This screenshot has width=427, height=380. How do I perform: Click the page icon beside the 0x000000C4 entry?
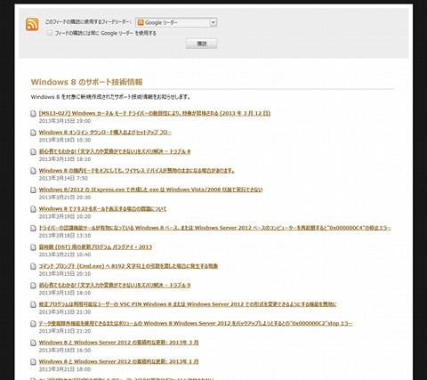click(x=33, y=228)
